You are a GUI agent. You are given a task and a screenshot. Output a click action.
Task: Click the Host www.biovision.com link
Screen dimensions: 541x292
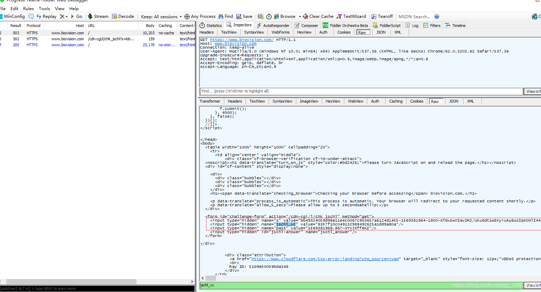pyautogui.click(x=236, y=43)
